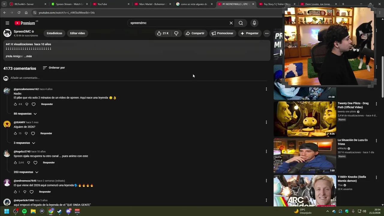This screenshot has height=216, width=384.
Task: Open the SpreenDMC channel name link
Action: coord(22,31)
